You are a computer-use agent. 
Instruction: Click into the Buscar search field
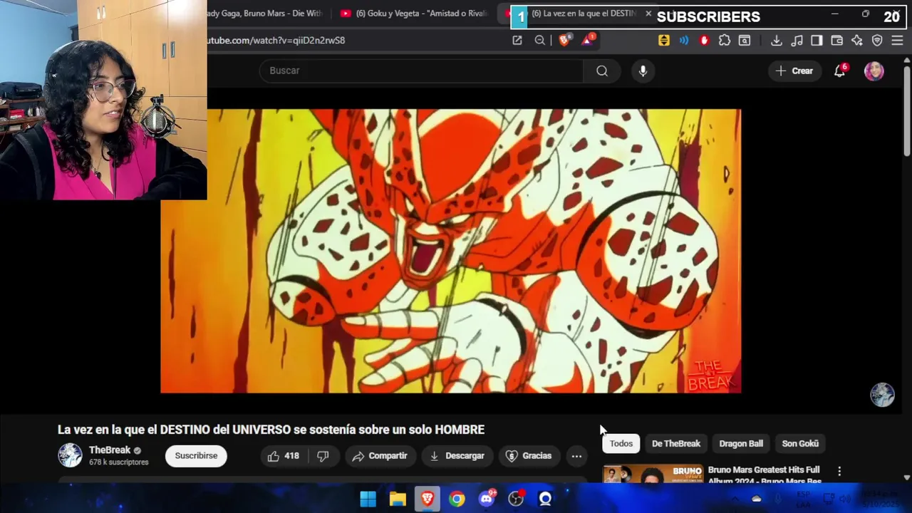coord(422,71)
